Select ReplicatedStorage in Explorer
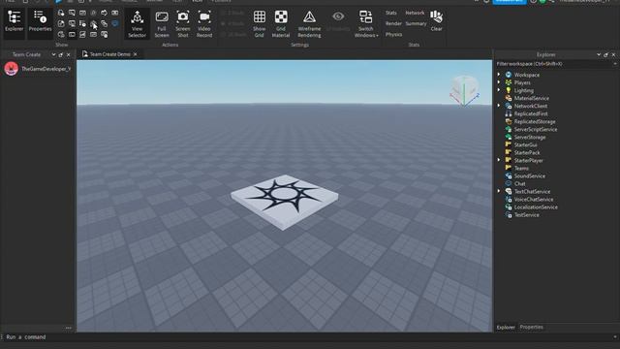Screen dimensions: 620x349 [x=535, y=121]
